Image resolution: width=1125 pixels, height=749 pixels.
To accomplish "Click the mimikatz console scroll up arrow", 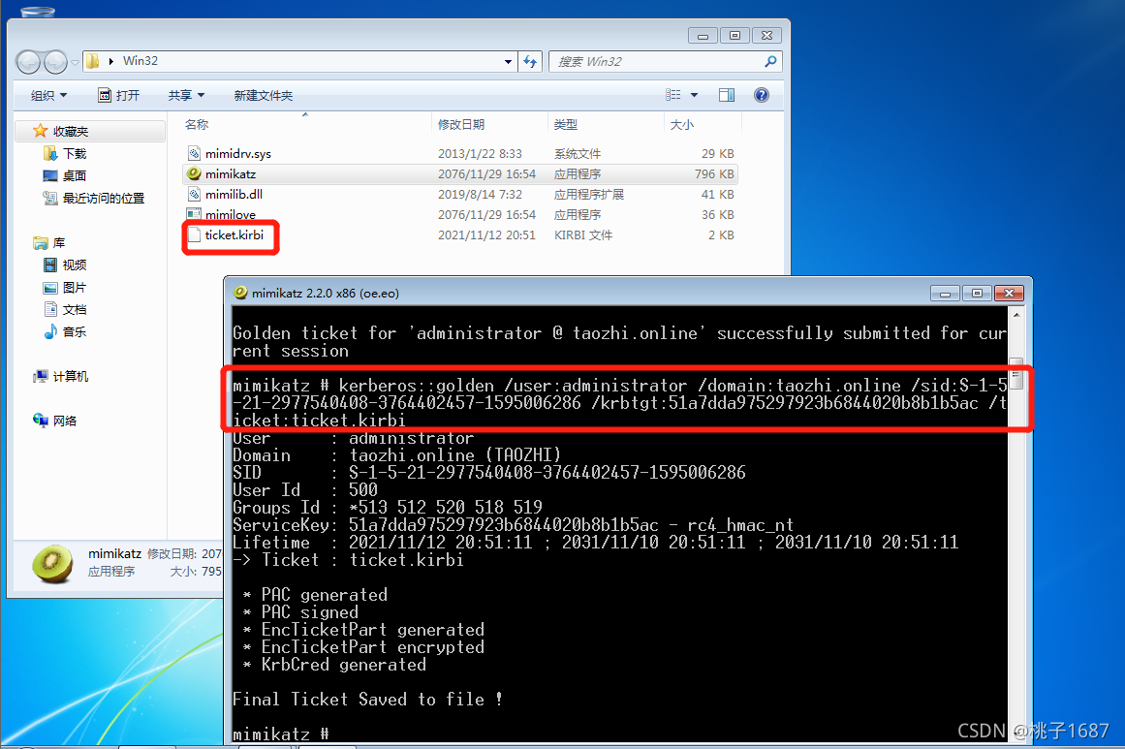I will point(1016,315).
